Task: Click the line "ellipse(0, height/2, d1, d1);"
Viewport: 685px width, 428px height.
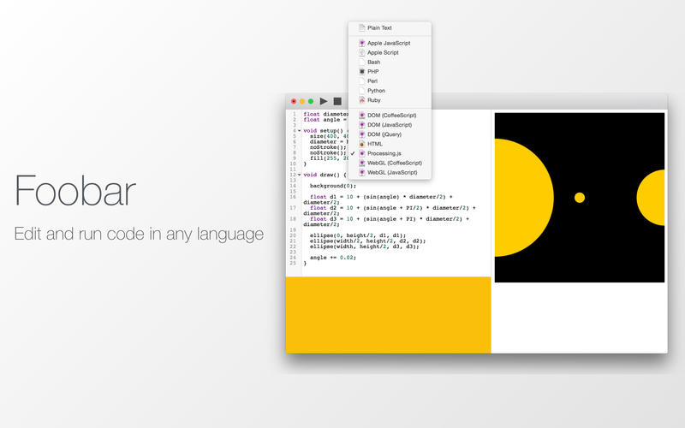Action: pyautogui.click(x=358, y=235)
